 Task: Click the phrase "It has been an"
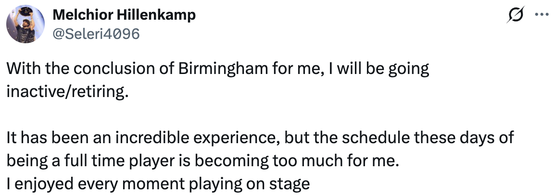click(x=54, y=138)
